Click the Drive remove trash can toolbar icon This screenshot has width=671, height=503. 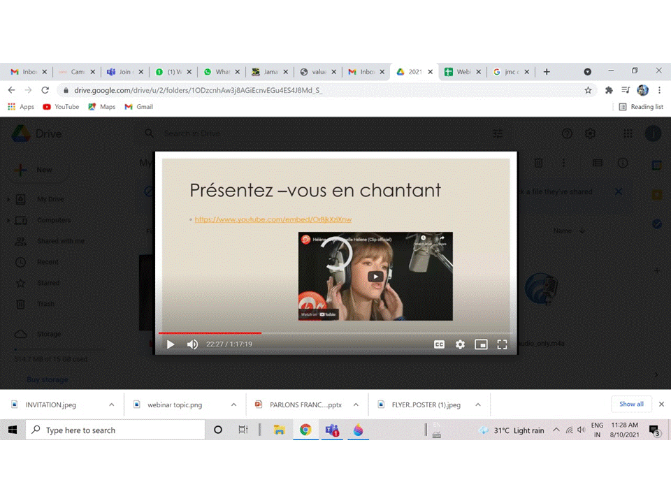538,163
